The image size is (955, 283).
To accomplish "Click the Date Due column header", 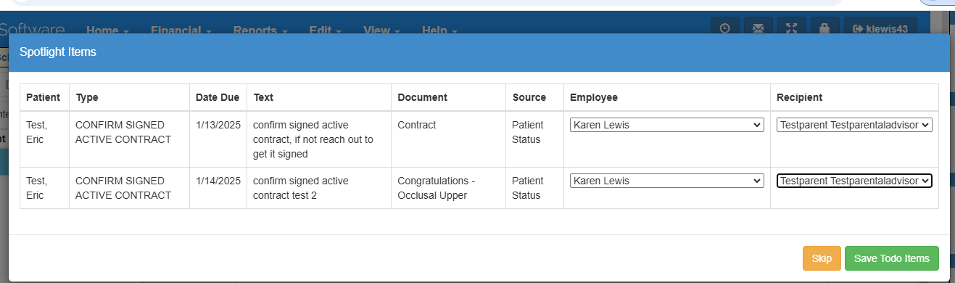I will (x=218, y=97).
